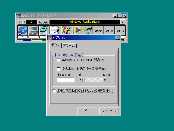Click the Options dialog title bar icon
Viewport: 174px width, 131px height.
tap(49, 38)
